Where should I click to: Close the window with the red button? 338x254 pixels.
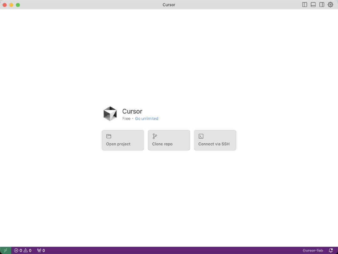click(x=5, y=5)
